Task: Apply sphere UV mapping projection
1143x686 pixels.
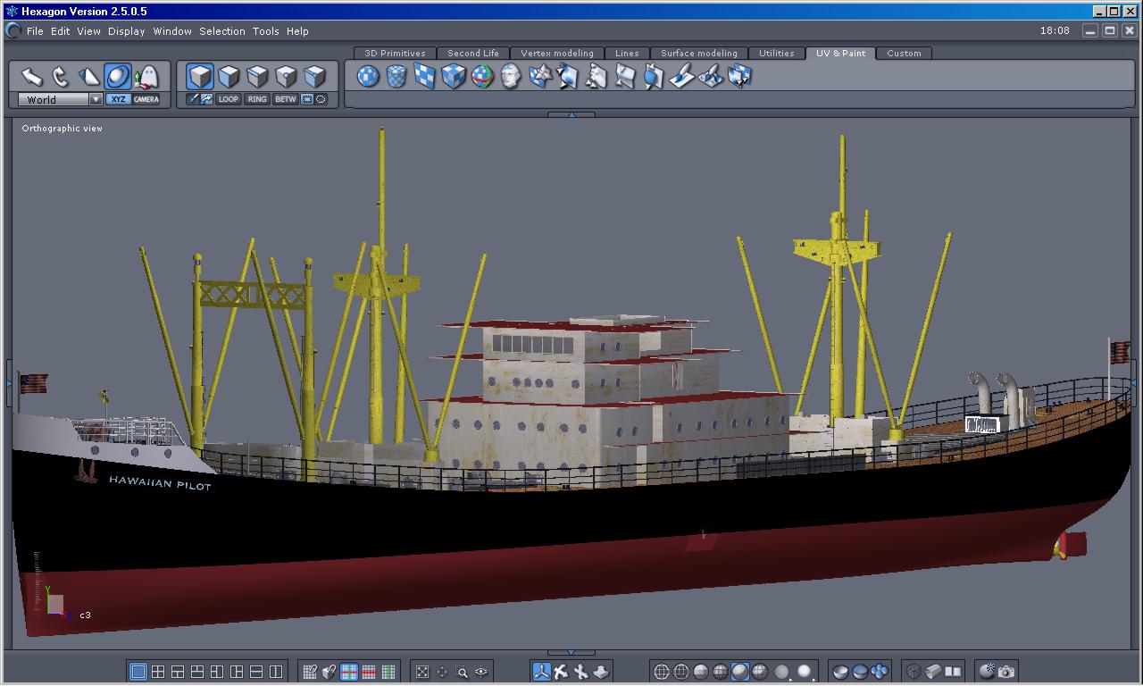Action: 368,76
